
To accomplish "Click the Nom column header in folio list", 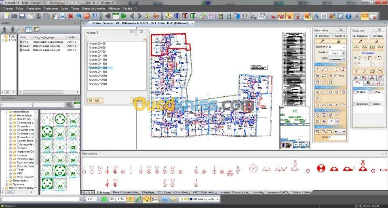I will 25,37.
